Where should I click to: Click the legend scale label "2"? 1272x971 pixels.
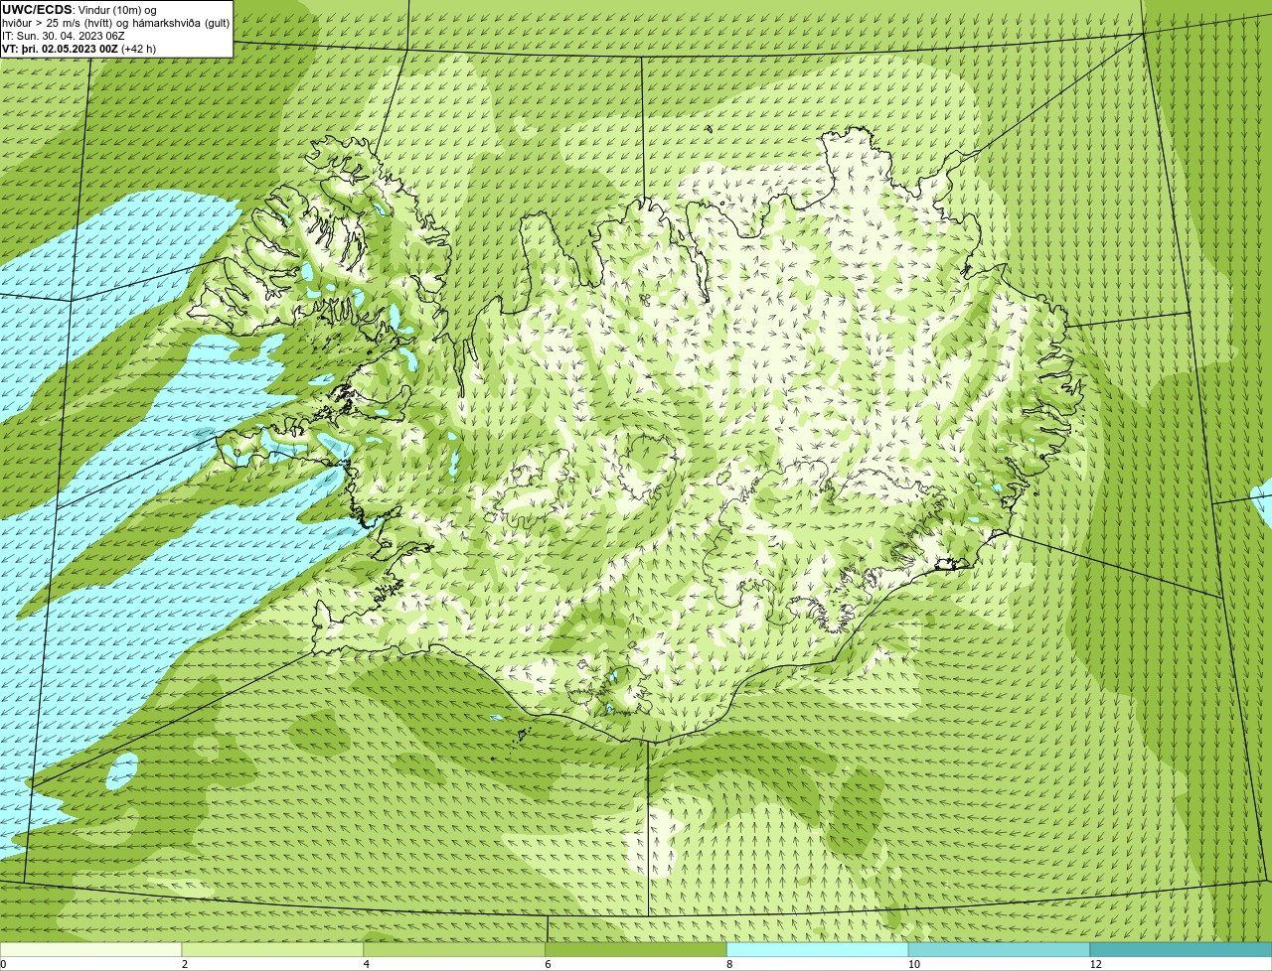click(184, 964)
